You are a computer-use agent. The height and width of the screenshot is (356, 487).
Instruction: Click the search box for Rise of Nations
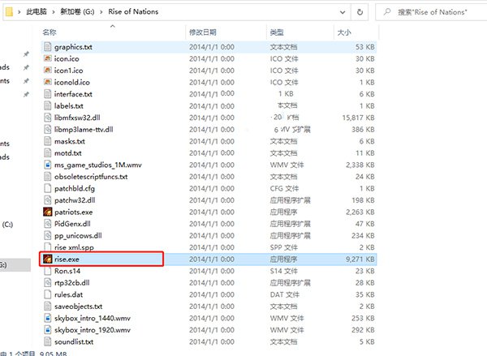[432, 12]
